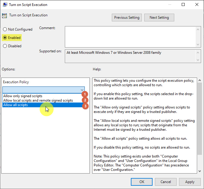Click the red number 3 badge
This screenshot has width=204, height=189.
85,106
